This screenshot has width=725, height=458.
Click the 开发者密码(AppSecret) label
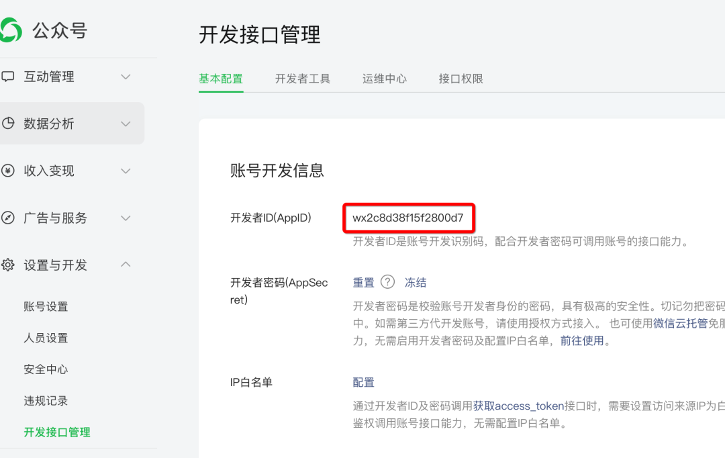click(279, 291)
